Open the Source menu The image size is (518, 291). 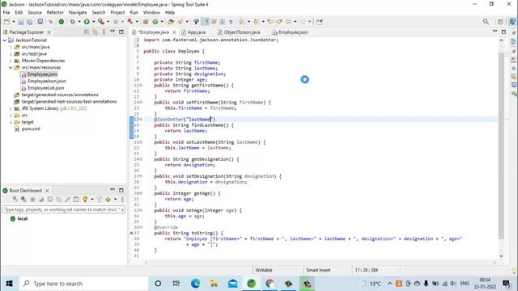pos(35,12)
